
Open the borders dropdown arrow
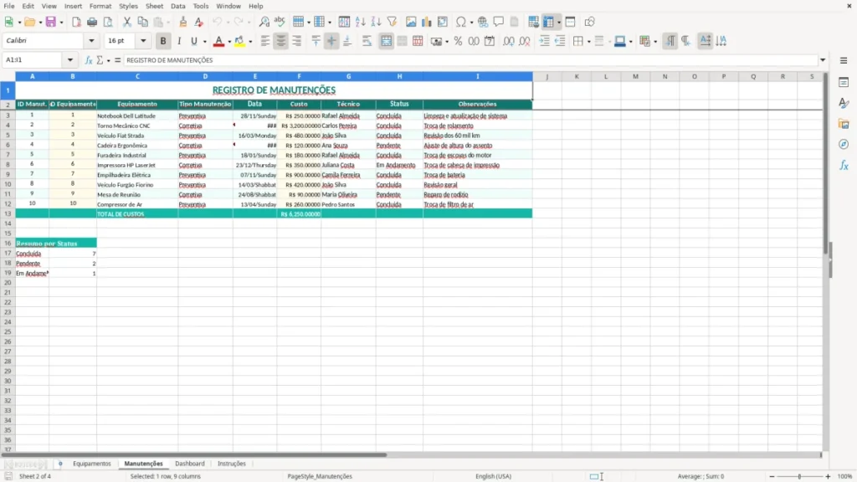click(588, 42)
